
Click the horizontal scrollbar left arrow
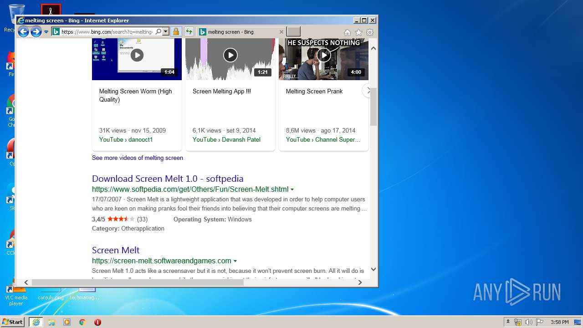pos(26,282)
